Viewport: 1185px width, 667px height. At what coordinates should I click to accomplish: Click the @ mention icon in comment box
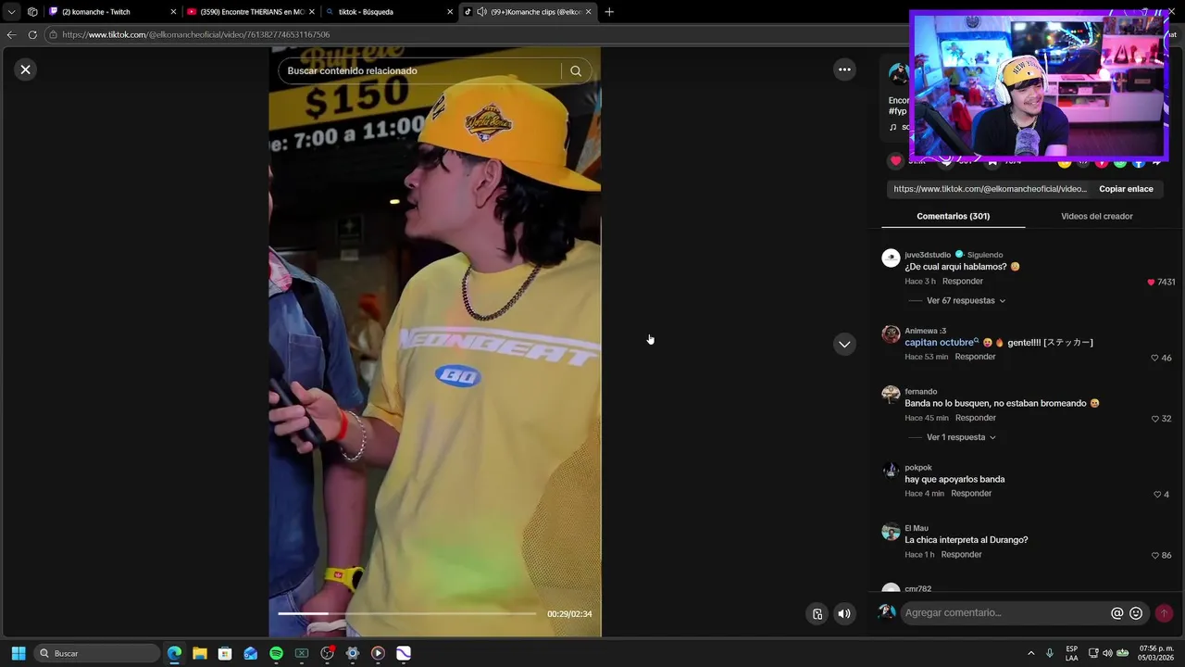[1117, 613]
